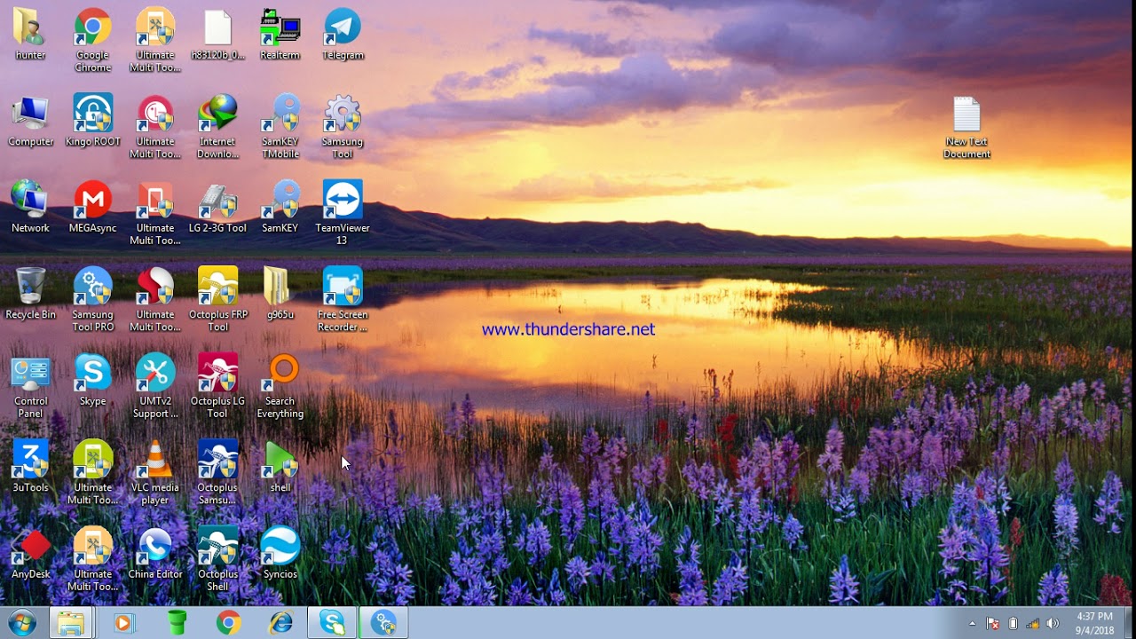Open Internet Download Manager shortcut
This screenshot has height=639, width=1136.
point(217,127)
